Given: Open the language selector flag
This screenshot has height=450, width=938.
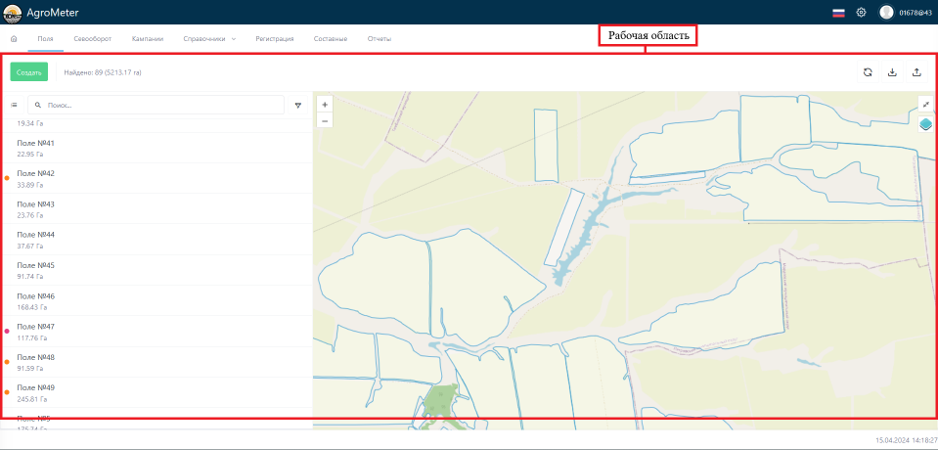Looking at the screenshot, I should [x=838, y=13].
